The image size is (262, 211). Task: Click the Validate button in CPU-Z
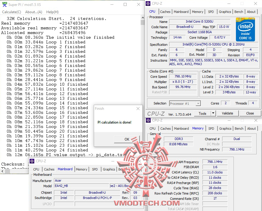[227, 114]
